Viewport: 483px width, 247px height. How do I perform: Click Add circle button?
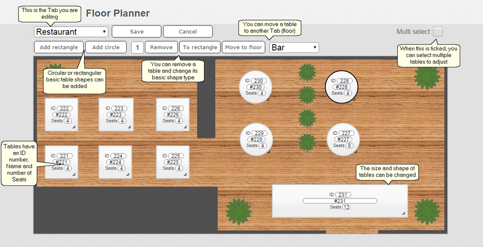[106, 47]
